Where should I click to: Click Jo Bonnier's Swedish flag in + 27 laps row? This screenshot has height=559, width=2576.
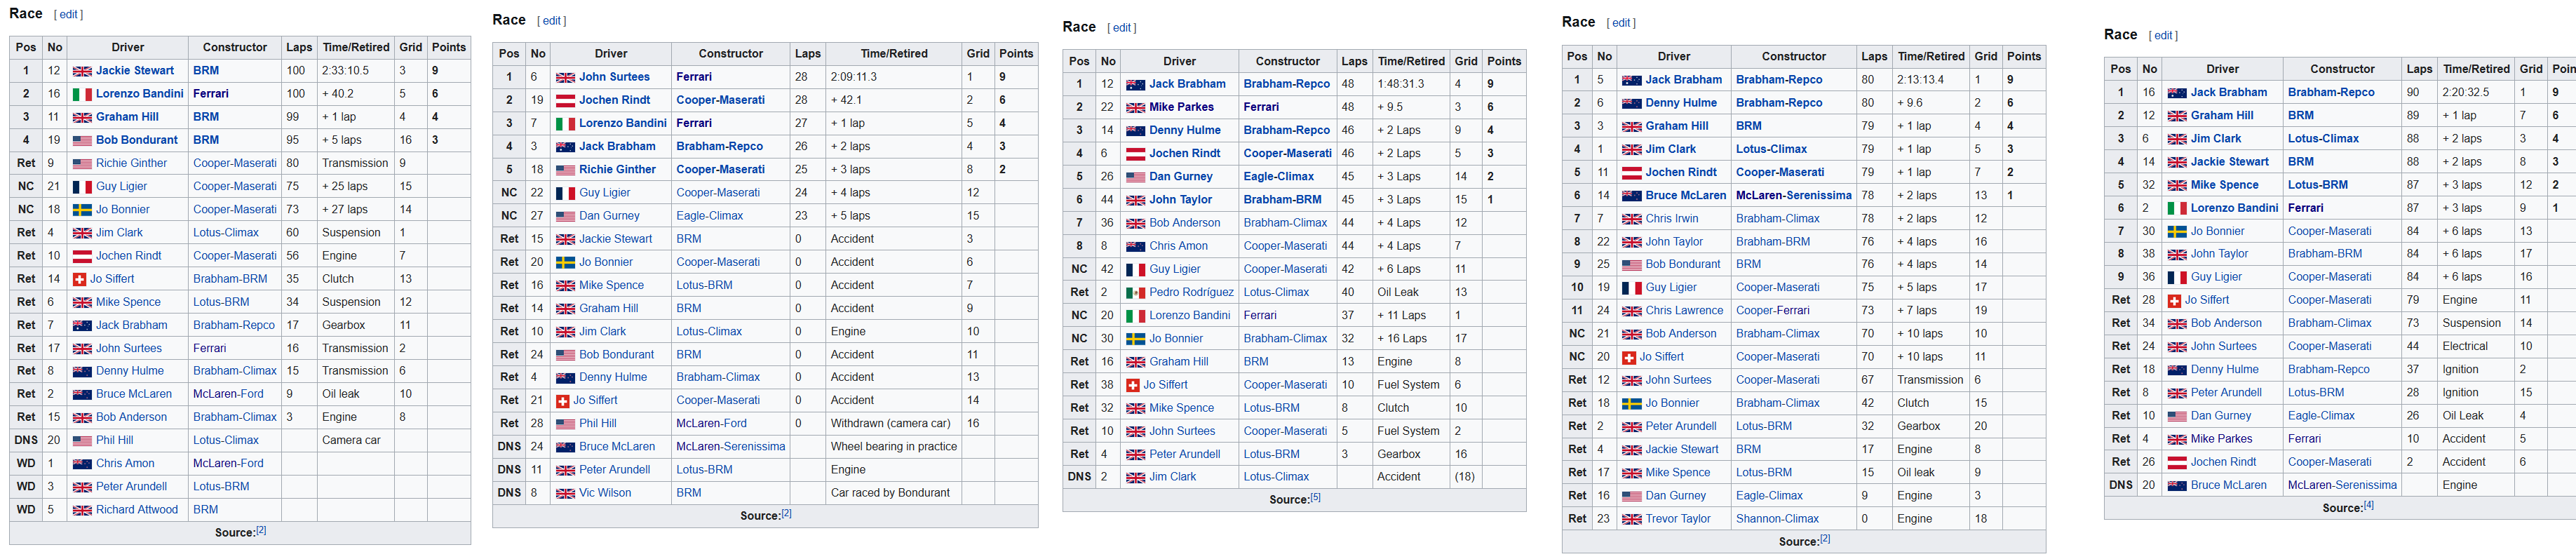tap(82, 210)
